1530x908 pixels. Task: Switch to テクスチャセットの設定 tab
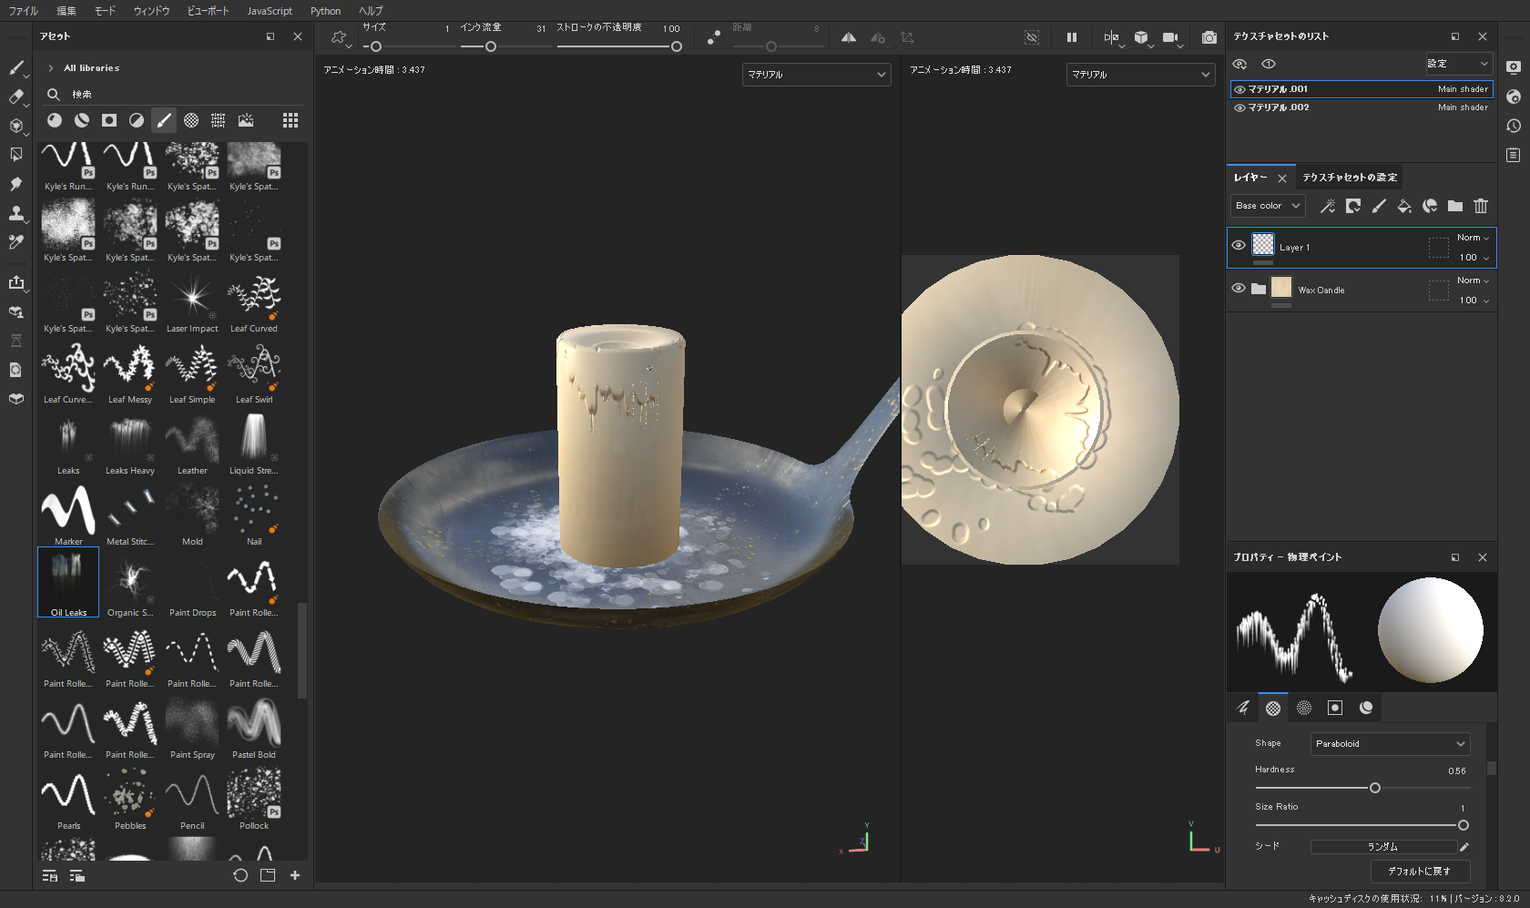click(x=1349, y=178)
